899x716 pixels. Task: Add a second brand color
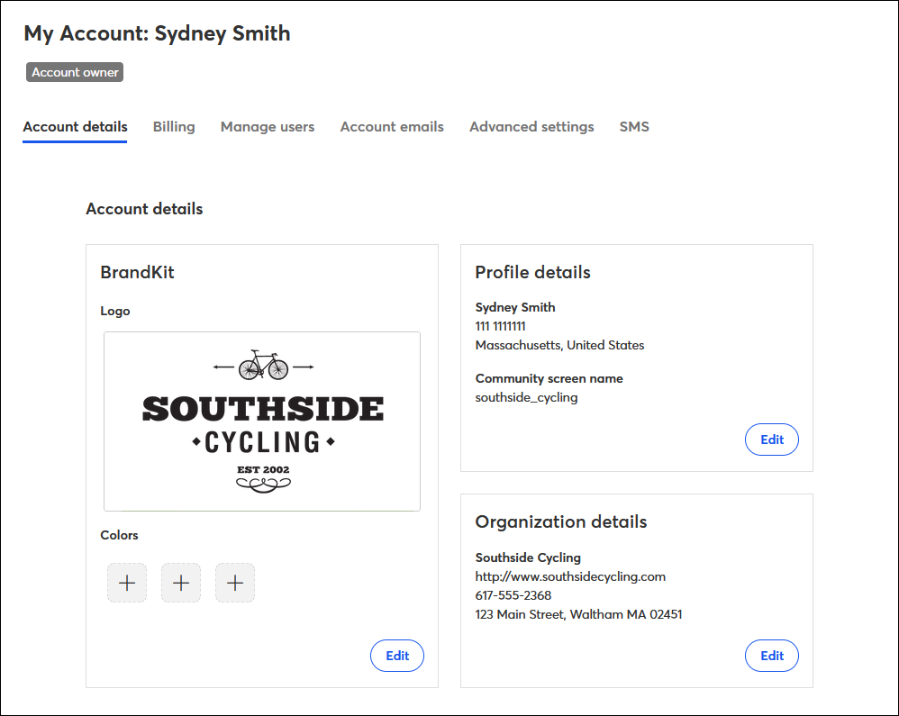click(180, 583)
